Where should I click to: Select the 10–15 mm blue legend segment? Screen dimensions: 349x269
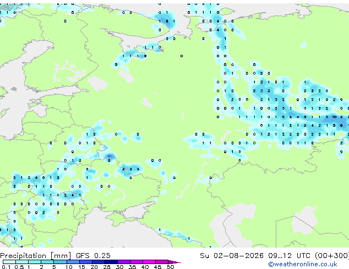click(x=73, y=262)
